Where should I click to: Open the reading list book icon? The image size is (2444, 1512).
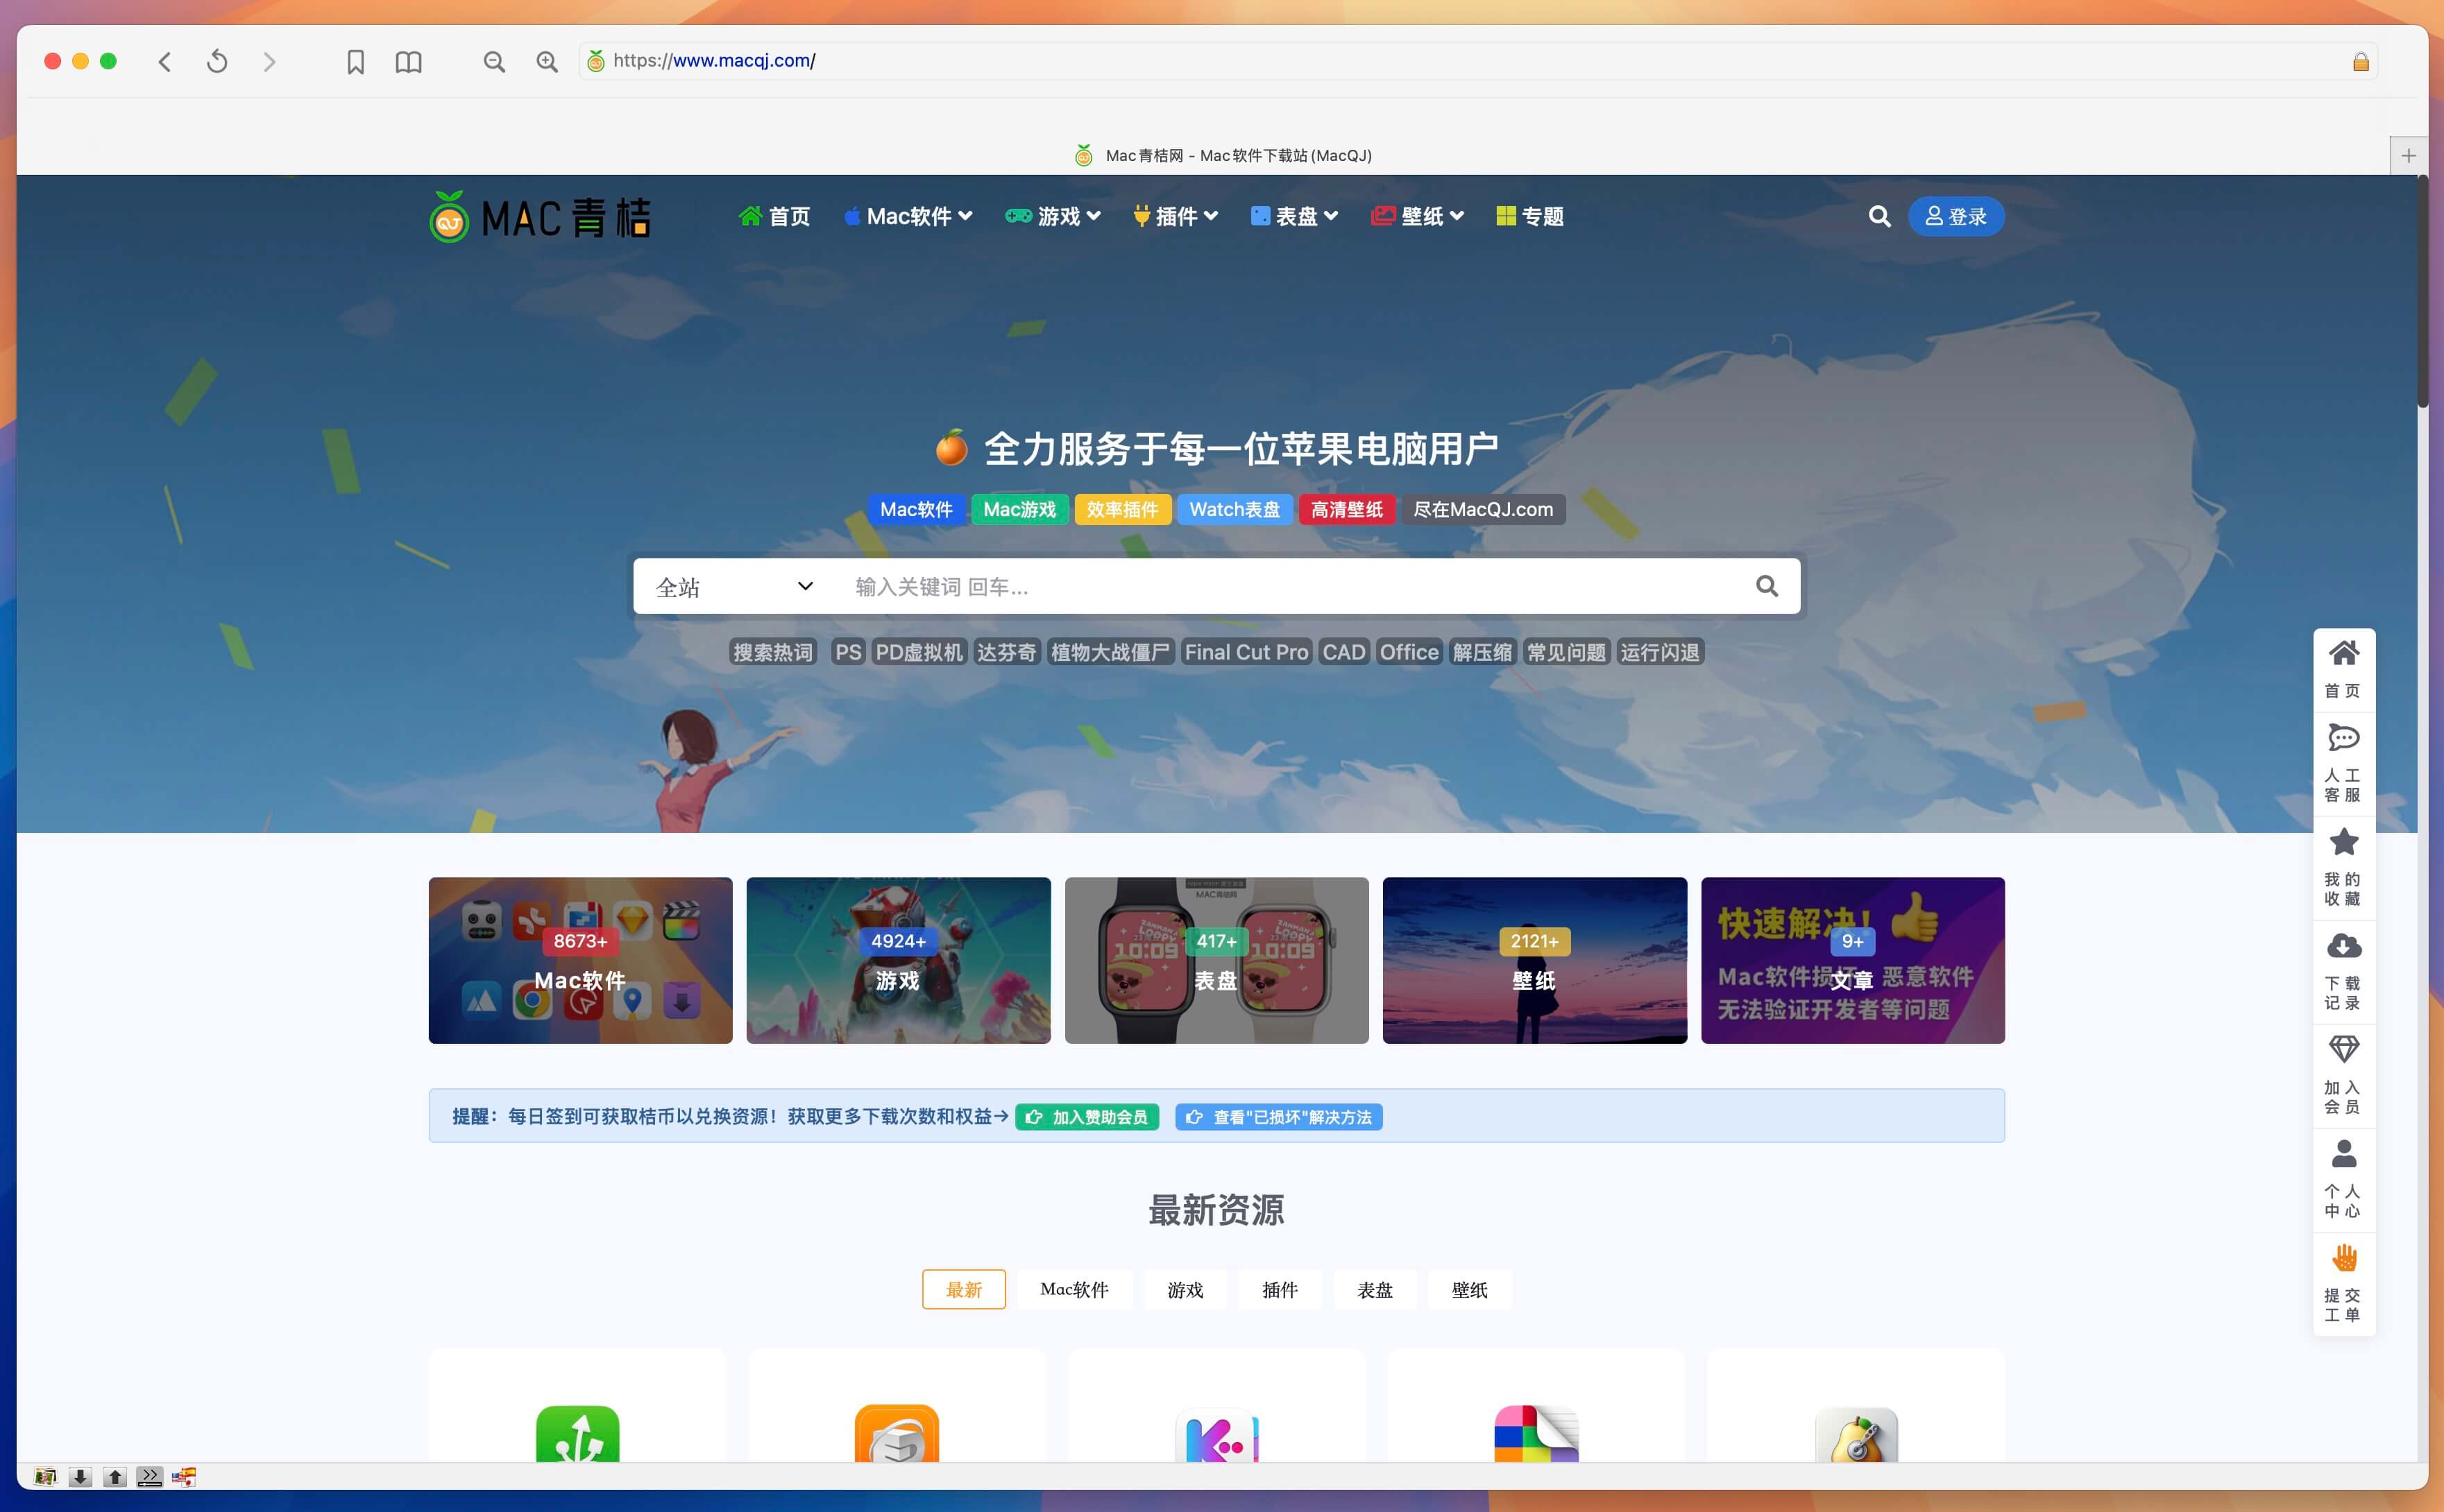(408, 62)
